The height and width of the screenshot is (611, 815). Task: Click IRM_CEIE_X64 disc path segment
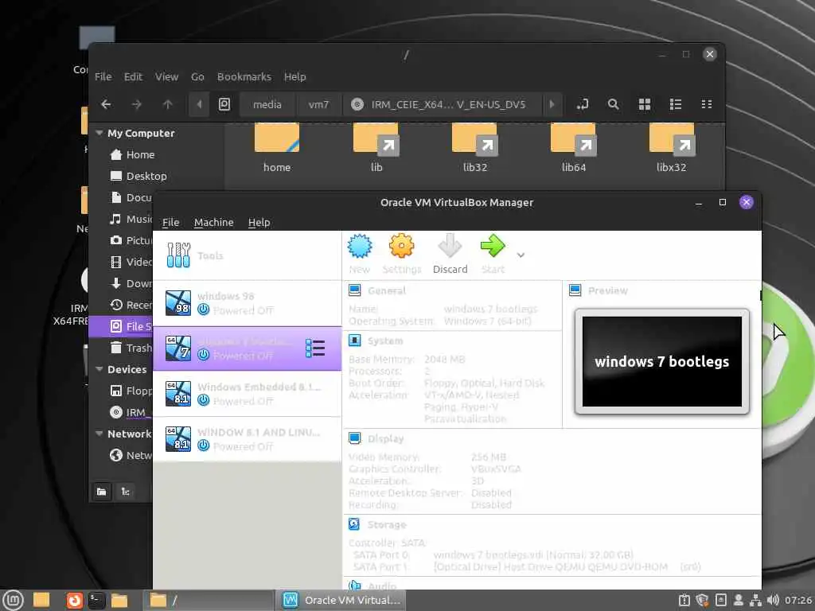coord(442,104)
